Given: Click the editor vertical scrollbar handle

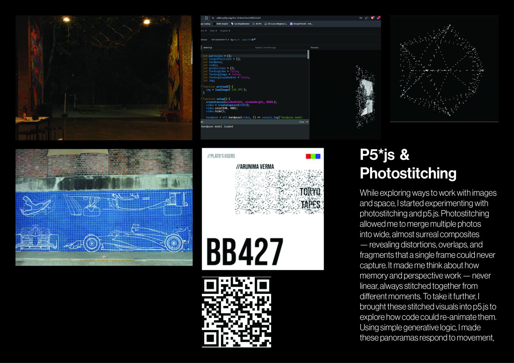Looking at the screenshot, I should [308, 55].
